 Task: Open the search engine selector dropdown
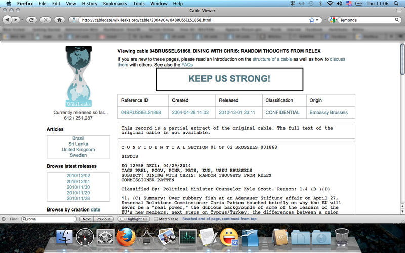pyautogui.click(x=333, y=20)
